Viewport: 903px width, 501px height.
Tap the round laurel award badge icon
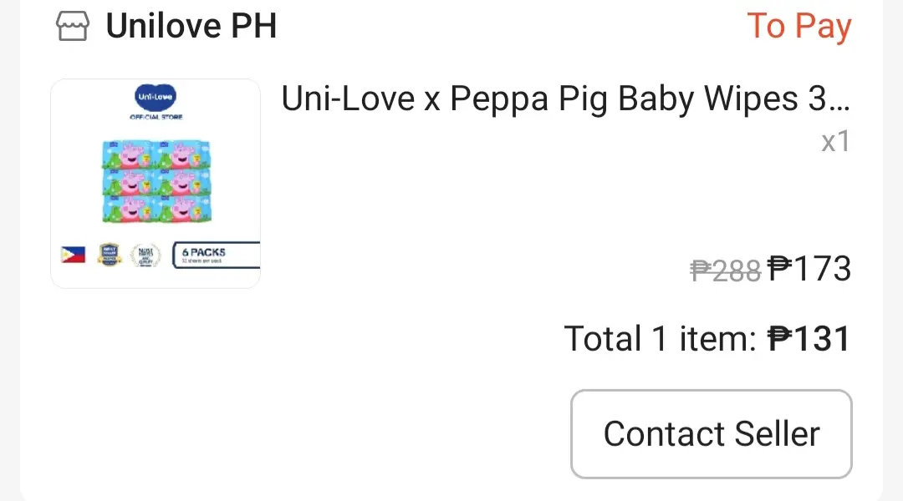click(145, 255)
